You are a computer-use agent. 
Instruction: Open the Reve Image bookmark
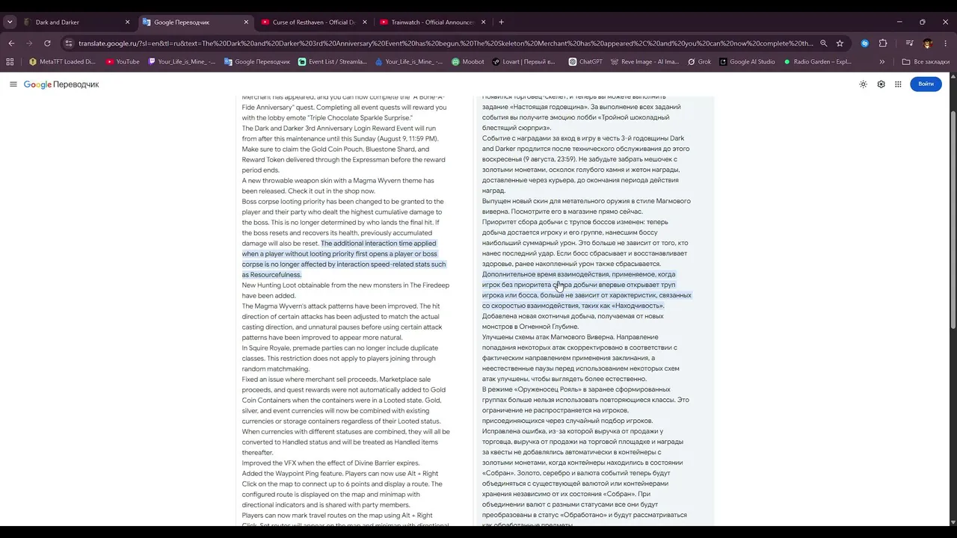(x=645, y=62)
